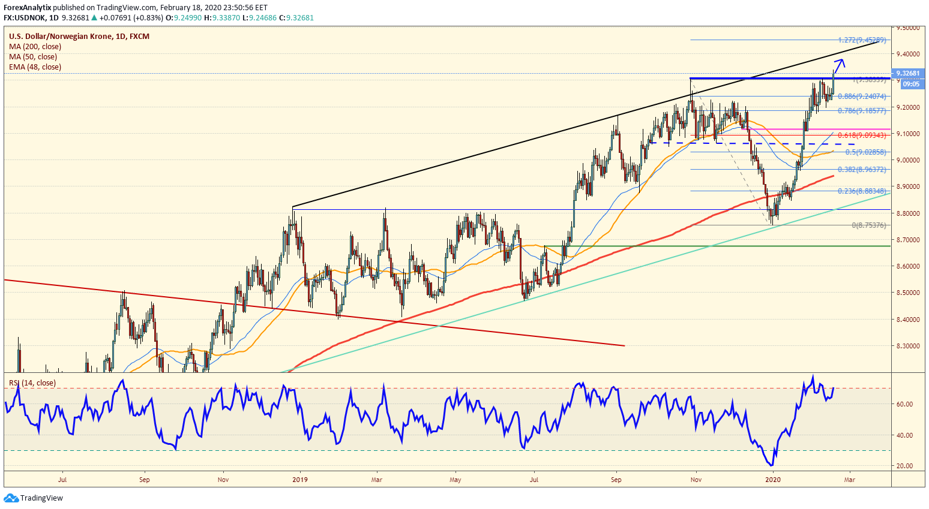Click the 0(8.75376) Fibonacci base label
Screen dimensions: 929x509
[869, 225]
